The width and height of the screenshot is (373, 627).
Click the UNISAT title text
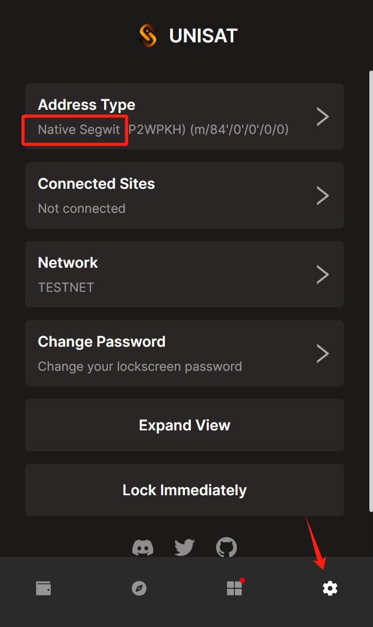pos(204,36)
